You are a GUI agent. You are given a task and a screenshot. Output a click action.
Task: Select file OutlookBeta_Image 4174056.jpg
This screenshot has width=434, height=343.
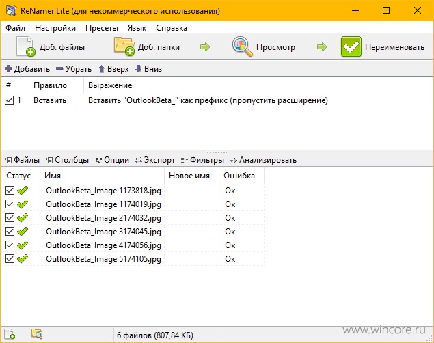point(103,245)
